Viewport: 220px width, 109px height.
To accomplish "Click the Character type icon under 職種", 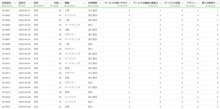I will pyautogui.click(x=66, y=6).
